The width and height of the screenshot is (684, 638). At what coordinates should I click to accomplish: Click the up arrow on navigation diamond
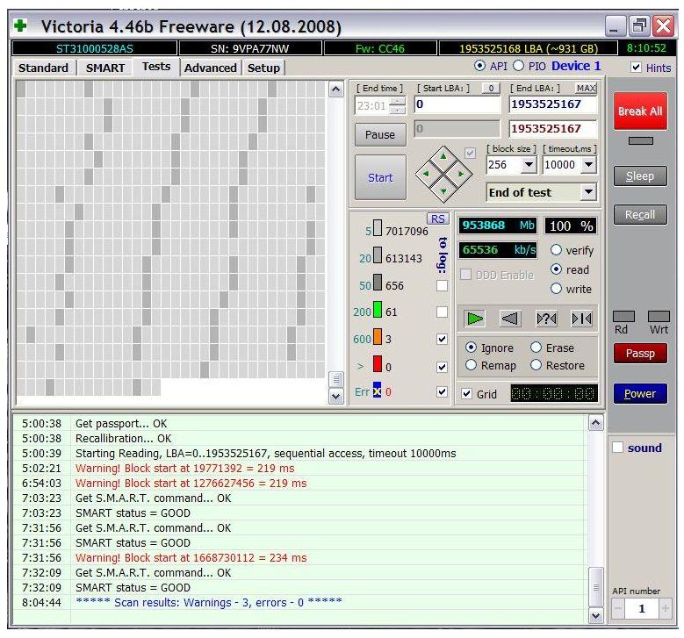[443, 157]
